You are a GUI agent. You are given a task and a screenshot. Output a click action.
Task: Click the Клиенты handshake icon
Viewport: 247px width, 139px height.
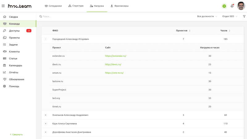click(5, 51)
